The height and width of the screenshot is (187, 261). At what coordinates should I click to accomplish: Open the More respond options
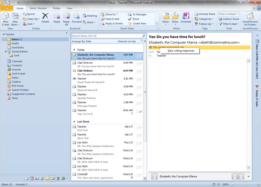coord(89,22)
